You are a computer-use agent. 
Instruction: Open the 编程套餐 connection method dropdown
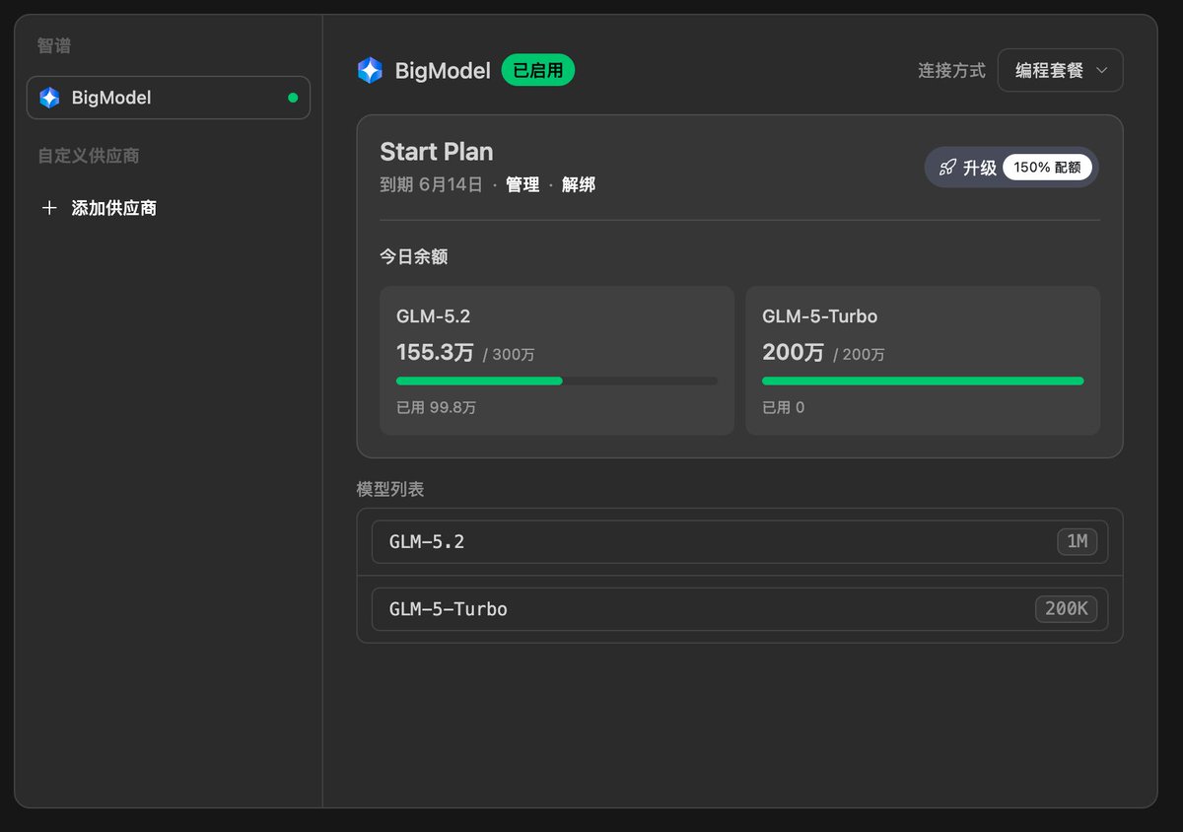pyautogui.click(x=1060, y=70)
